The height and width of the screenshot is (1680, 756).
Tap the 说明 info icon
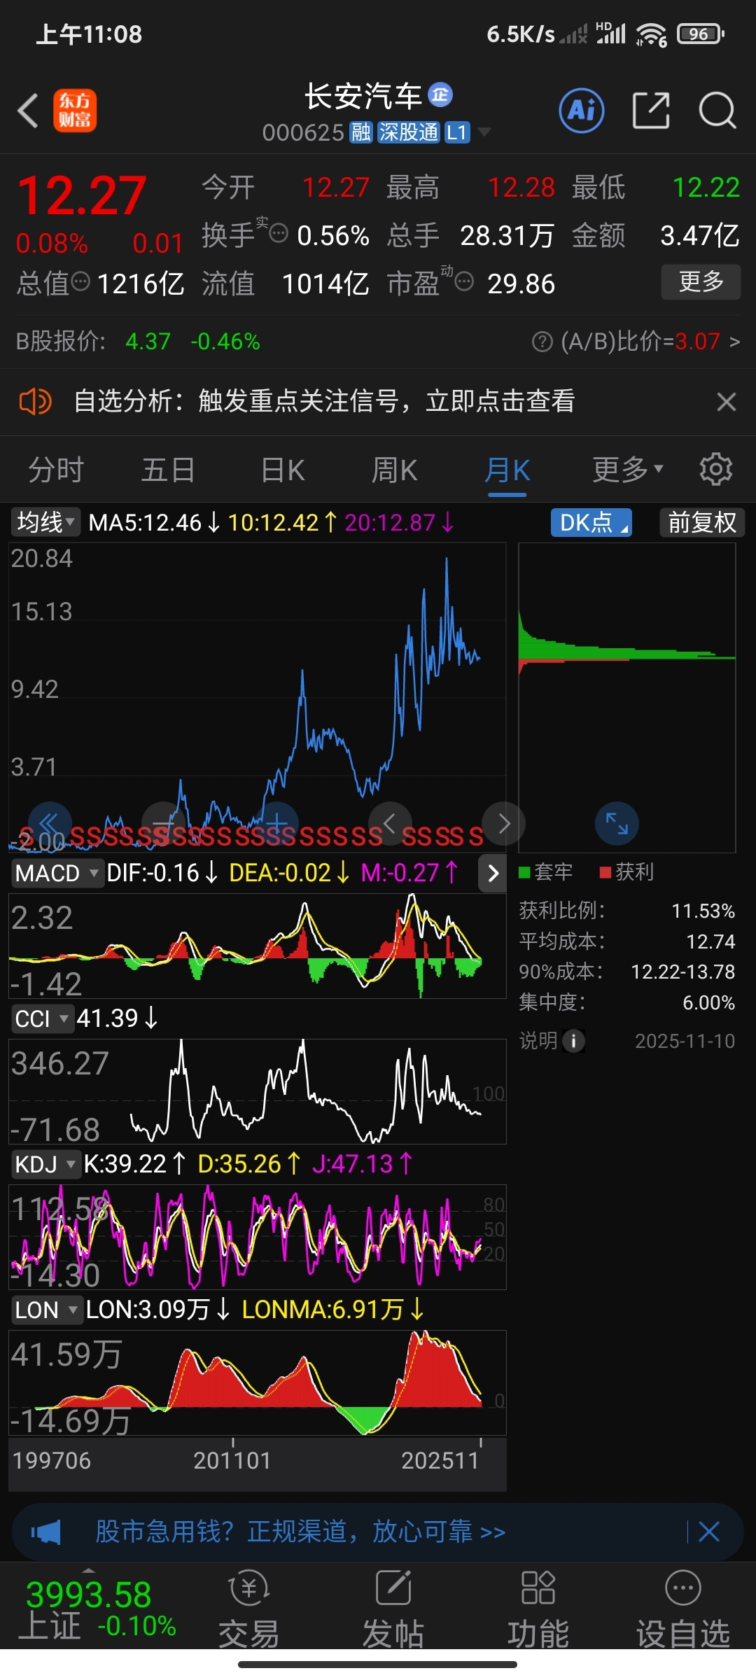[573, 1041]
